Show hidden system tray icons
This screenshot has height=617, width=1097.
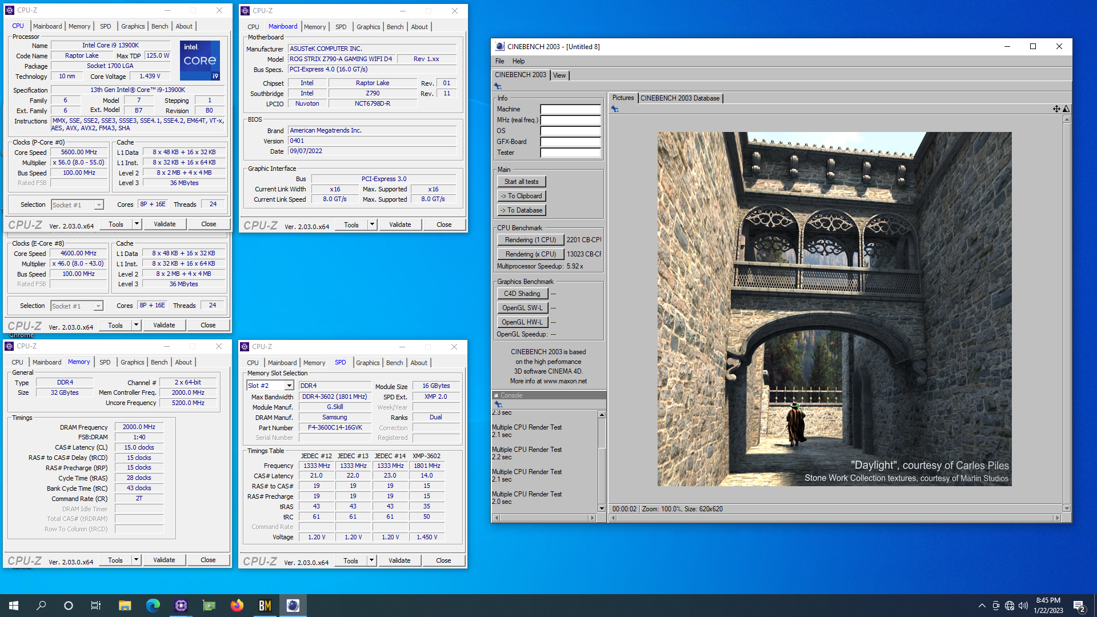(982, 606)
